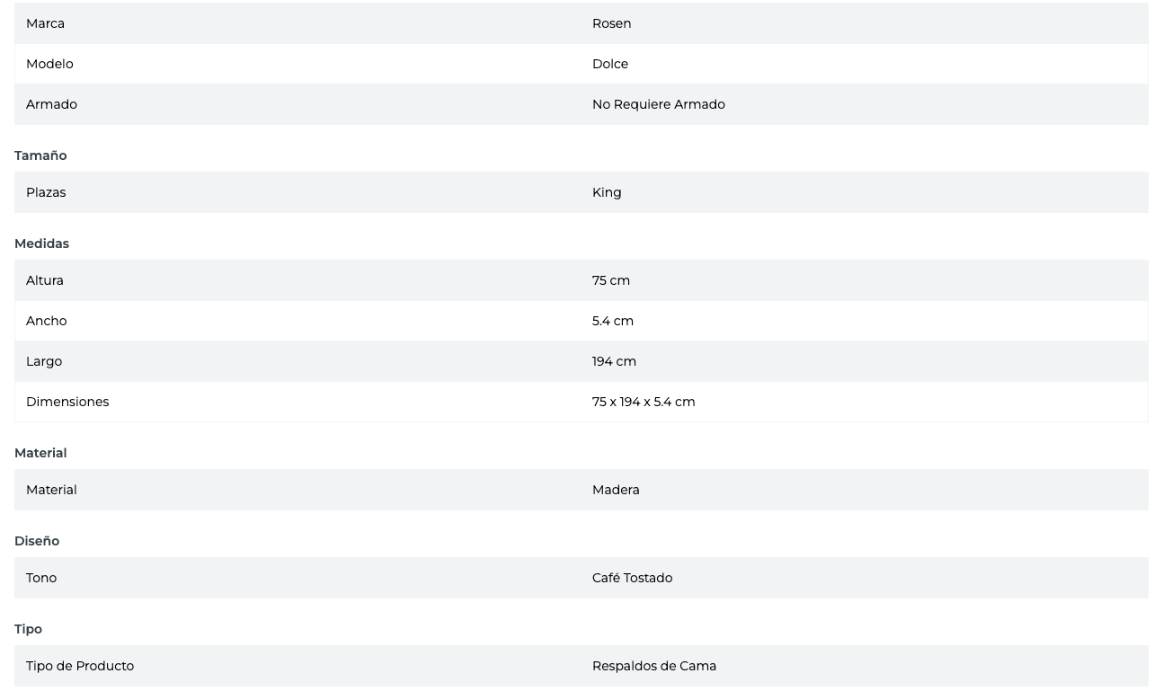Viewport: 1163px width, 691px height.
Task: Click the Tamaño section heading
Action: pyautogui.click(x=40, y=155)
